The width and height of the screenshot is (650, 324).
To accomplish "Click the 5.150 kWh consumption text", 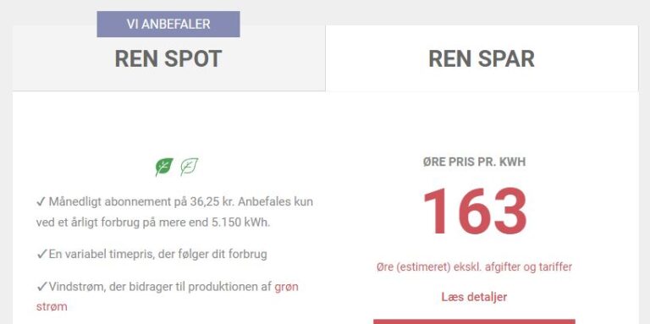I will [x=241, y=222].
